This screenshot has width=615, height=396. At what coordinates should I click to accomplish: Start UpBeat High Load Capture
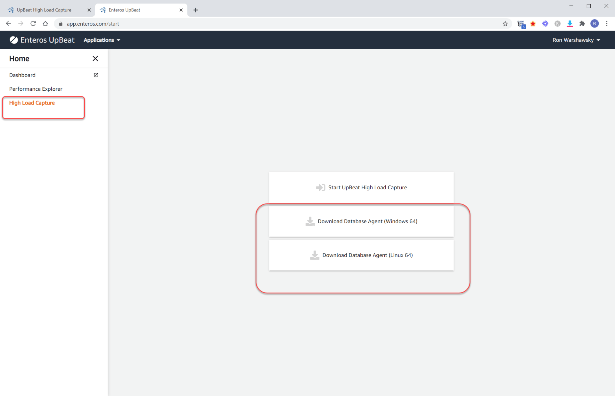click(361, 187)
